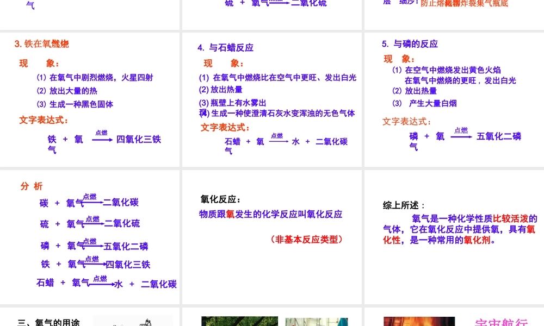The height and width of the screenshot is (326, 544).
Task: Select the slide titled 4. 与石蜡反应
Action: (x=271, y=100)
